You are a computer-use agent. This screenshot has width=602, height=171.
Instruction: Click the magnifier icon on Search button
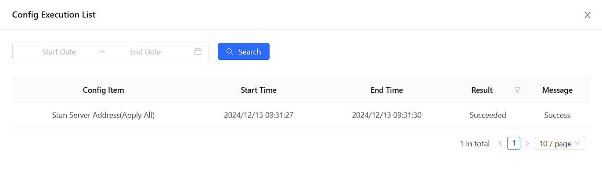pos(230,52)
